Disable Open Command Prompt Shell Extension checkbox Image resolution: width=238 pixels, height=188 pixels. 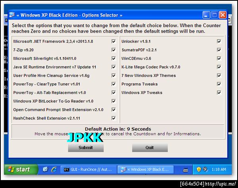[113, 109]
